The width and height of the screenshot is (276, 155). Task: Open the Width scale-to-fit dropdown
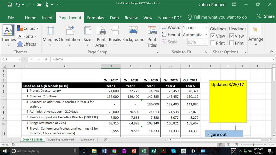[x=206, y=27]
